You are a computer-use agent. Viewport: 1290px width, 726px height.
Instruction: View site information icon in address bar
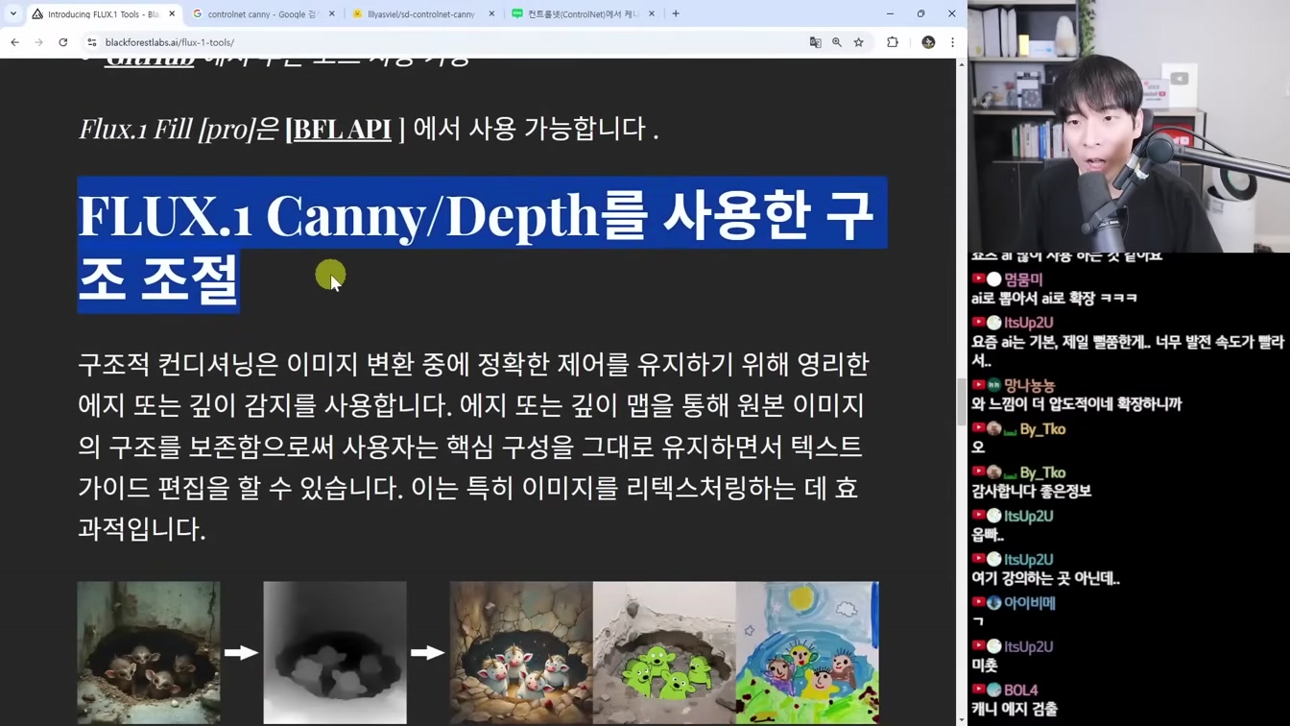coord(92,42)
